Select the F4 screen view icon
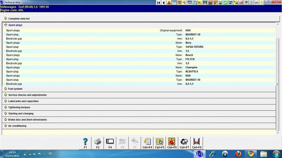Image resolution: width=282 pixels, height=158 pixels. (110, 143)
